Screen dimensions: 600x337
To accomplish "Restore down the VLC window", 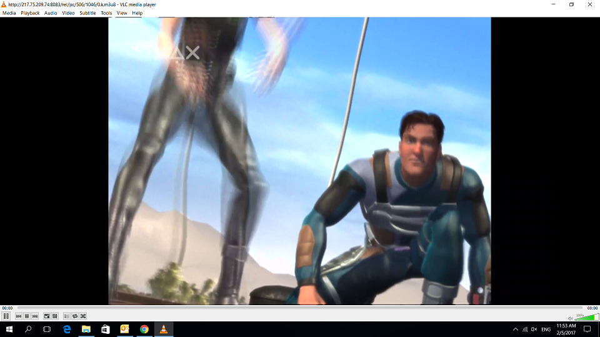I will [571, 4].
